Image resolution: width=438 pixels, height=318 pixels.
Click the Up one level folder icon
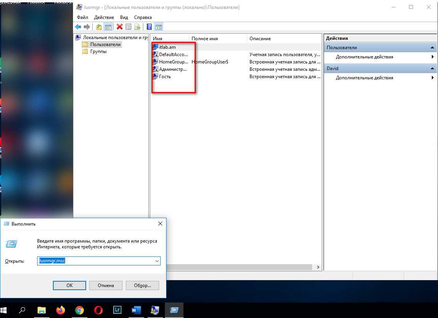pos(99,27)
